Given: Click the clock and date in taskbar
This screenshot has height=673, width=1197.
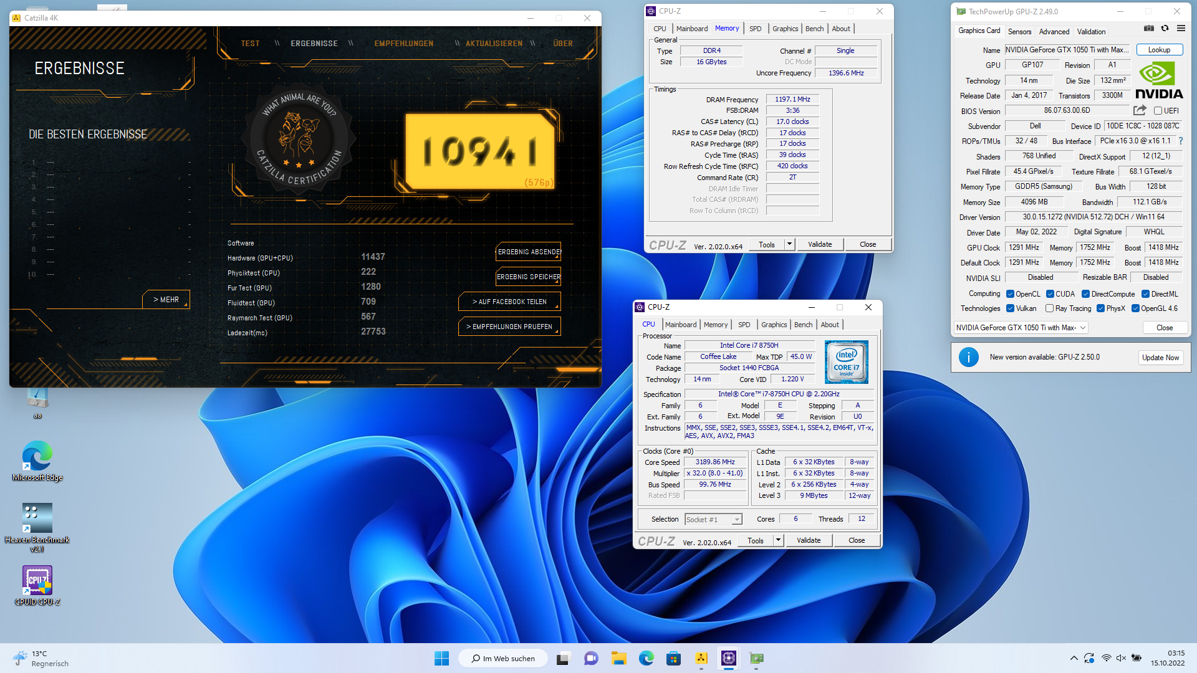Looking at the screenshot, I should pos(1167,658).
